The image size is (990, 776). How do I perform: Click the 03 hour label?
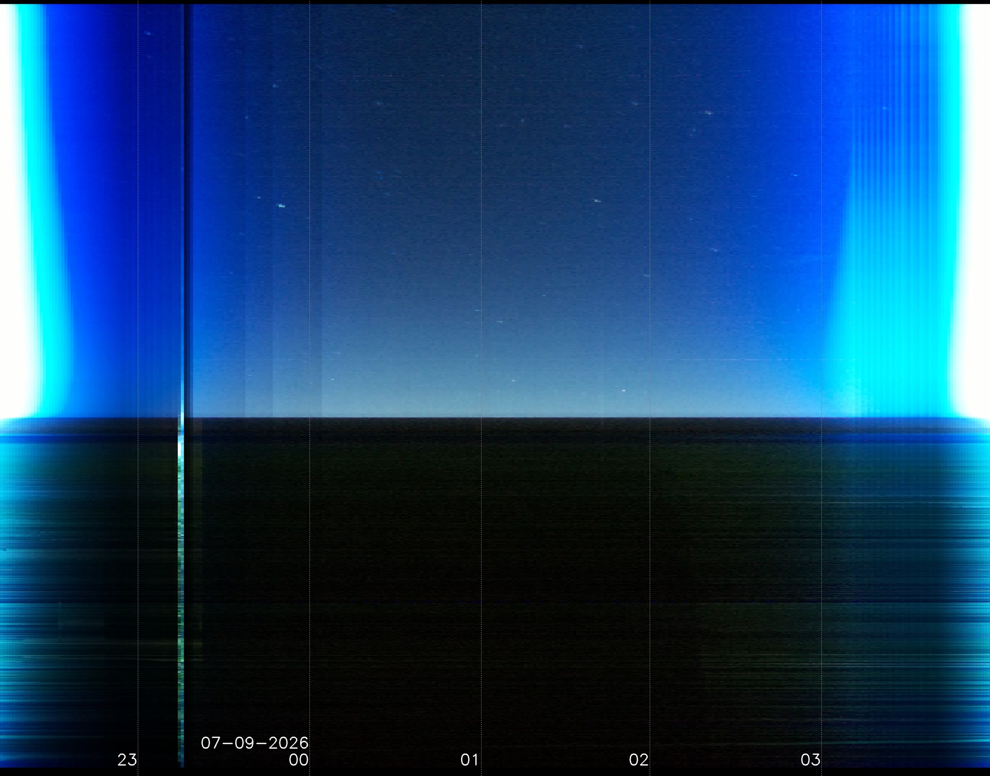(x=810, y=760)
